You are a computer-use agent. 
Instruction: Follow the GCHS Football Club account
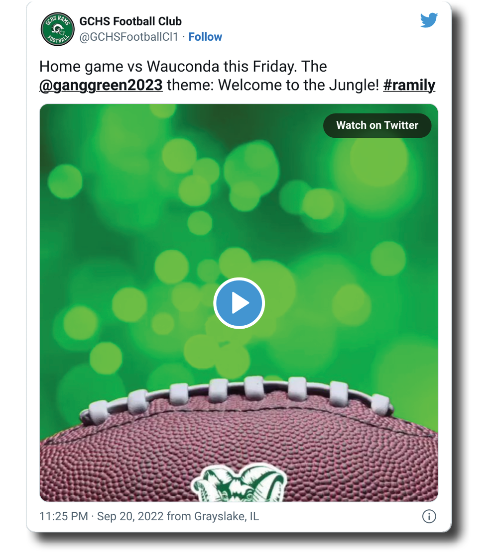click(205, 37)
